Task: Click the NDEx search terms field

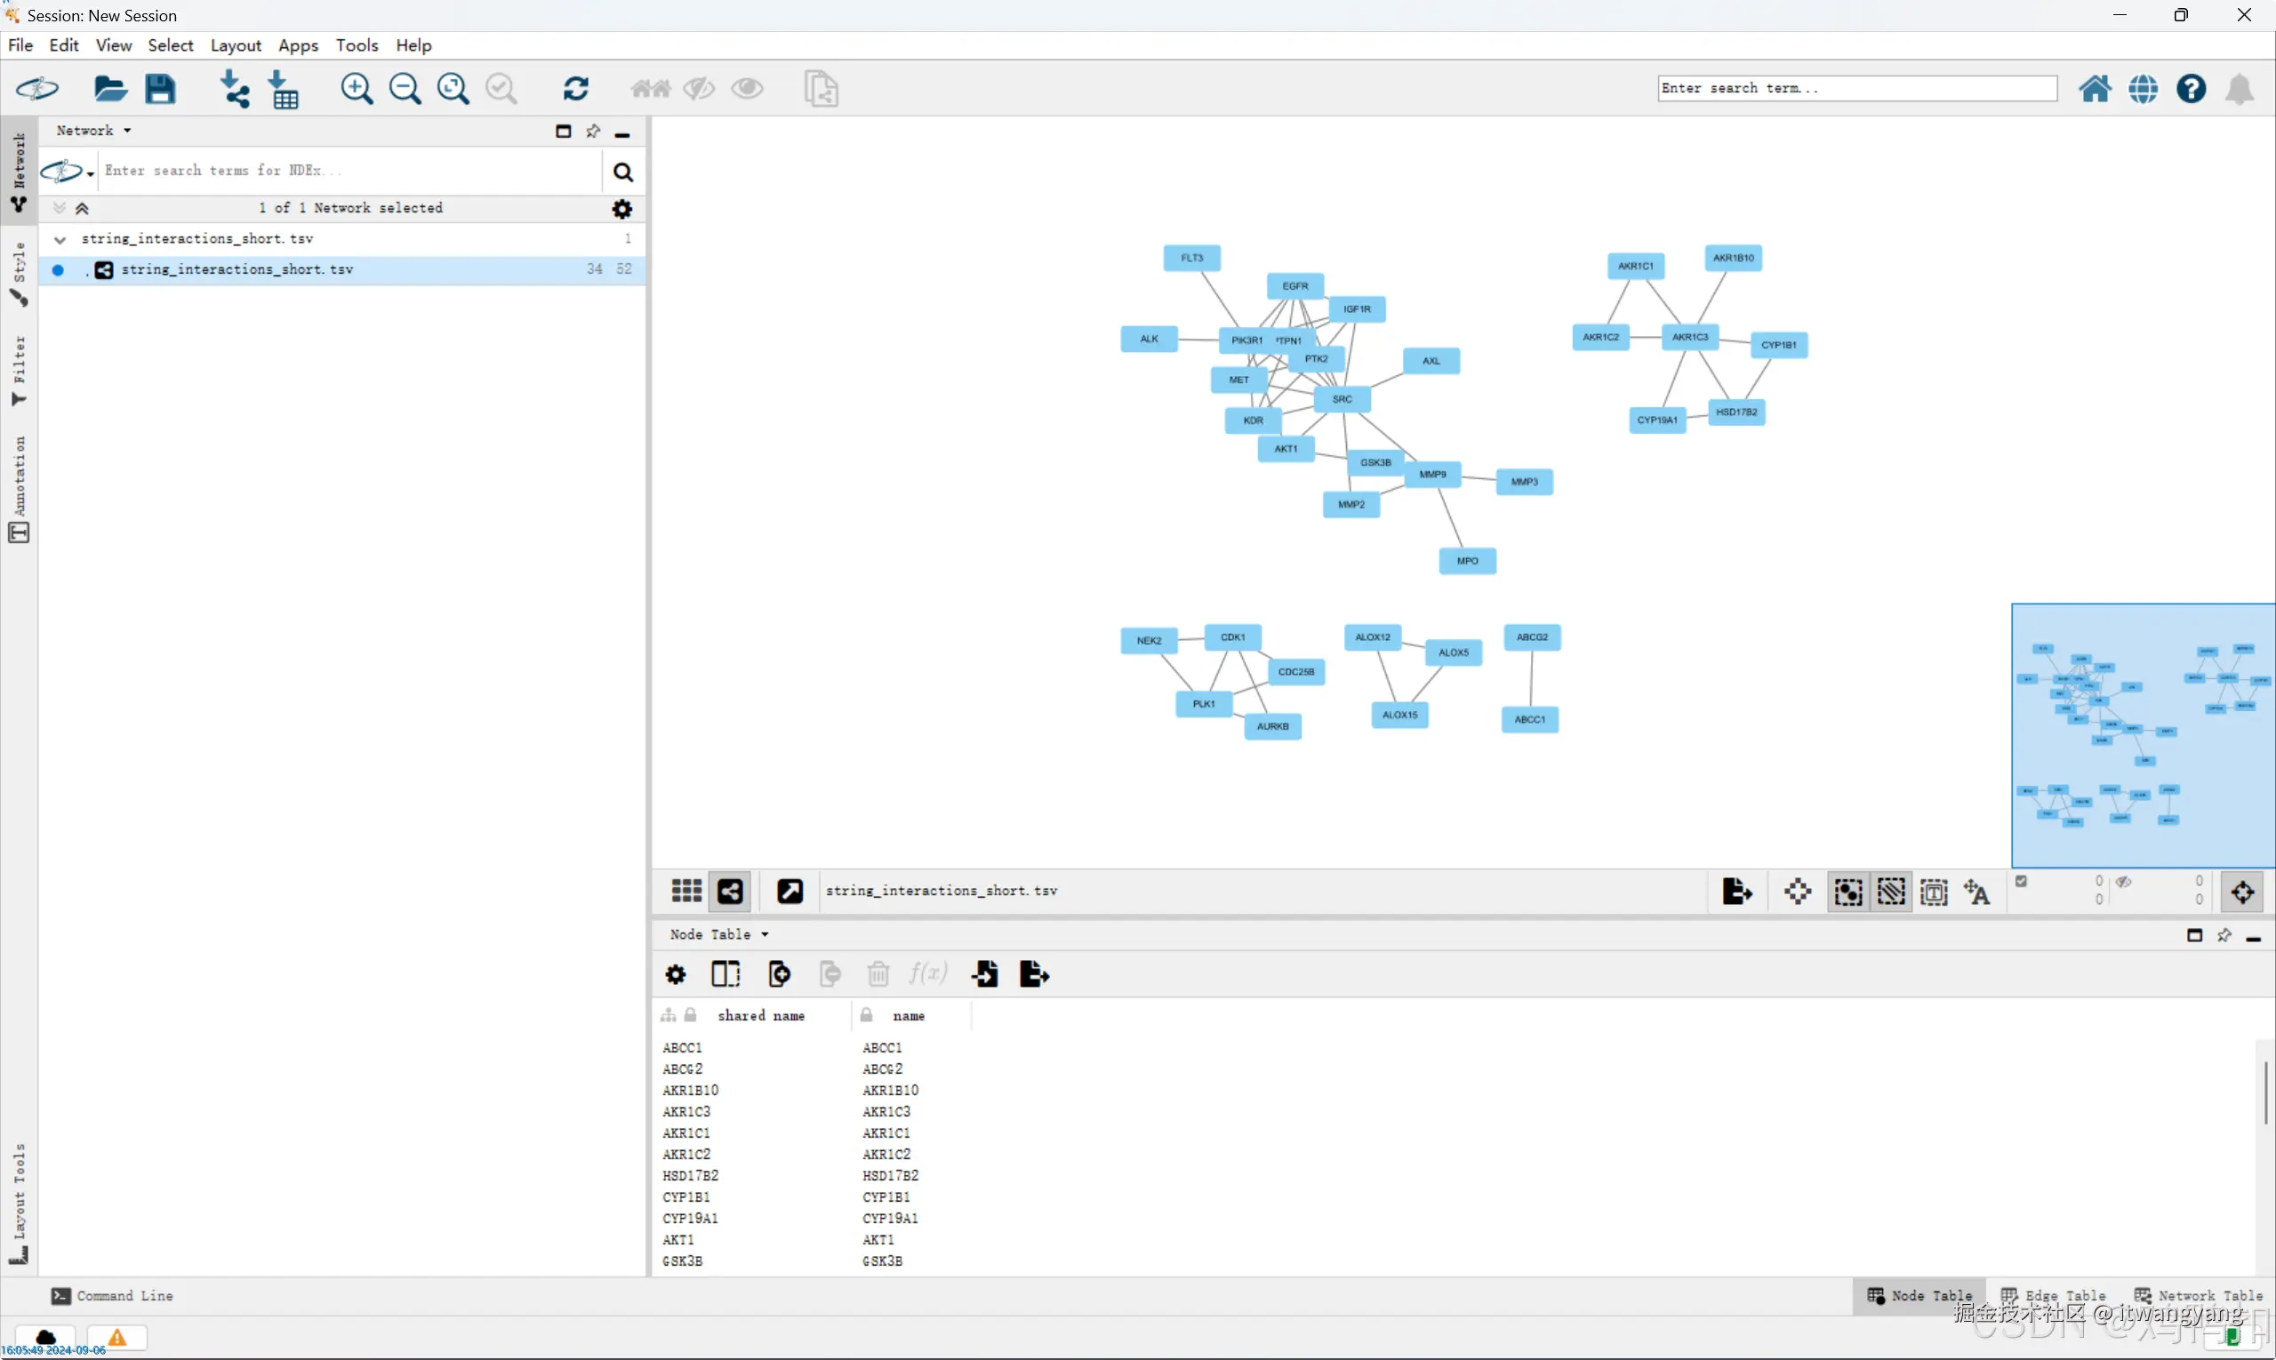Action: click(x=349, y=171)
